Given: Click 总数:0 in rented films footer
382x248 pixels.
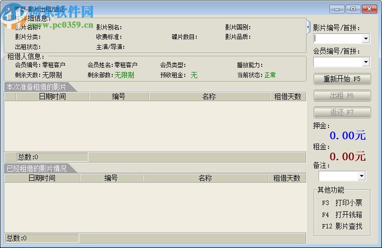Looking at the screenshot, I should click(x=42, y=238).
